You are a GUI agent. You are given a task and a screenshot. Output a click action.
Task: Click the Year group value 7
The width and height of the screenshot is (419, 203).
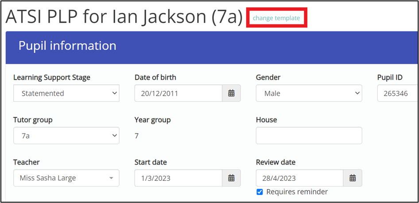136,136
